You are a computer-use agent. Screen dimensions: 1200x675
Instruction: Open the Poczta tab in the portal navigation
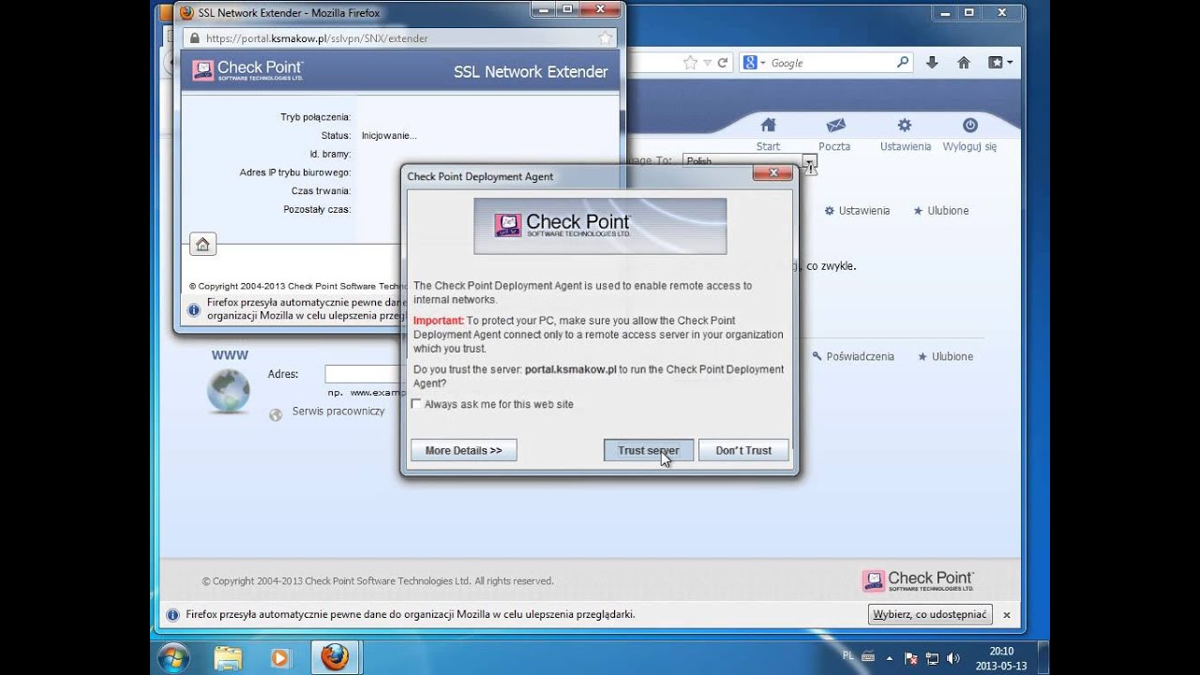[x=834, y=134]
